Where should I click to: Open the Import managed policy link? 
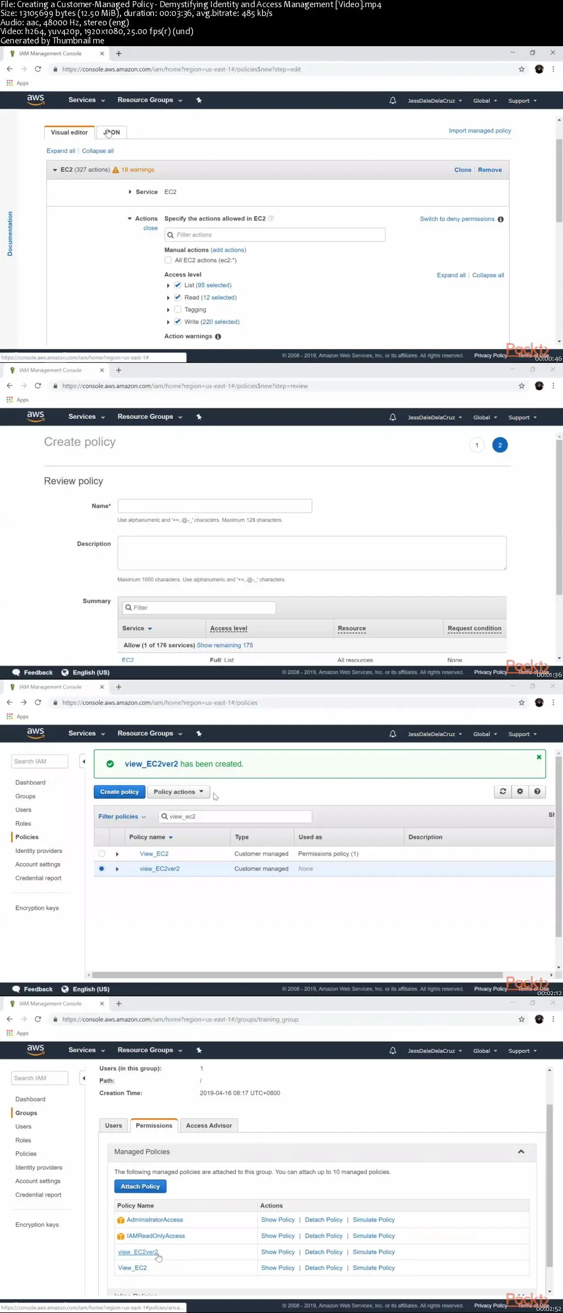click(479, 131)
